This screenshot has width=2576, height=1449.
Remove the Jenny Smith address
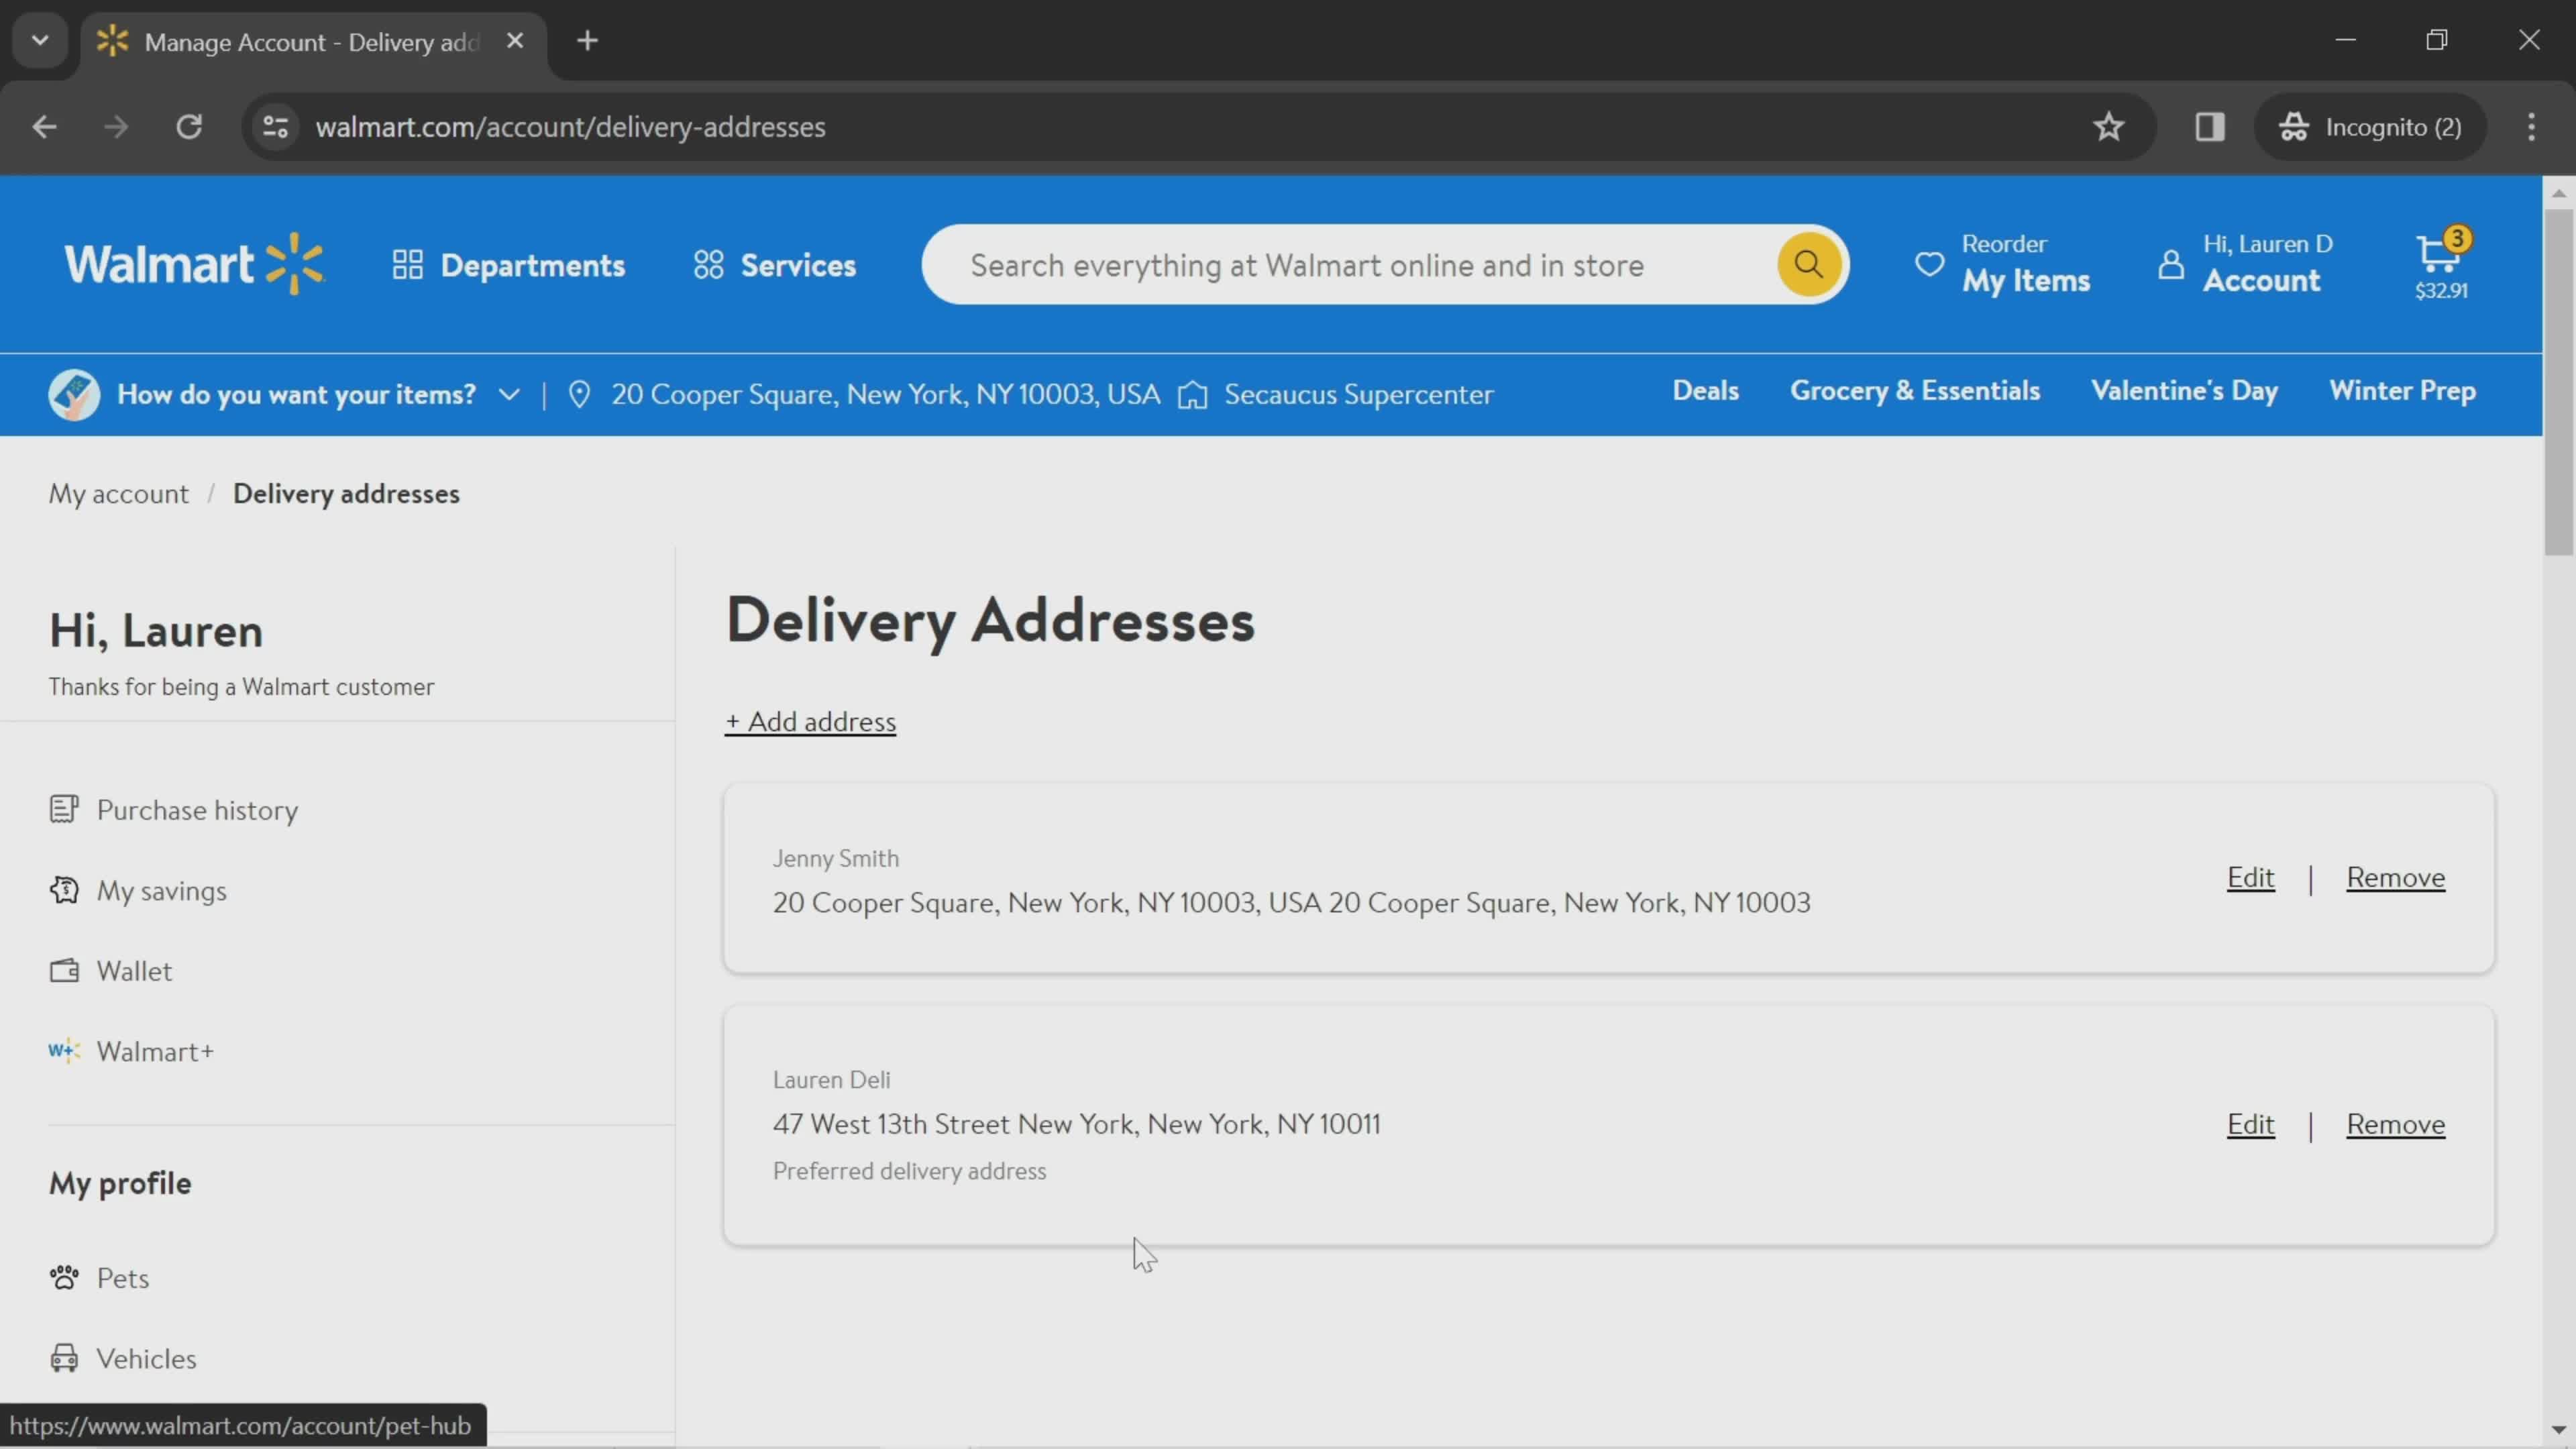click(2395, 878)
